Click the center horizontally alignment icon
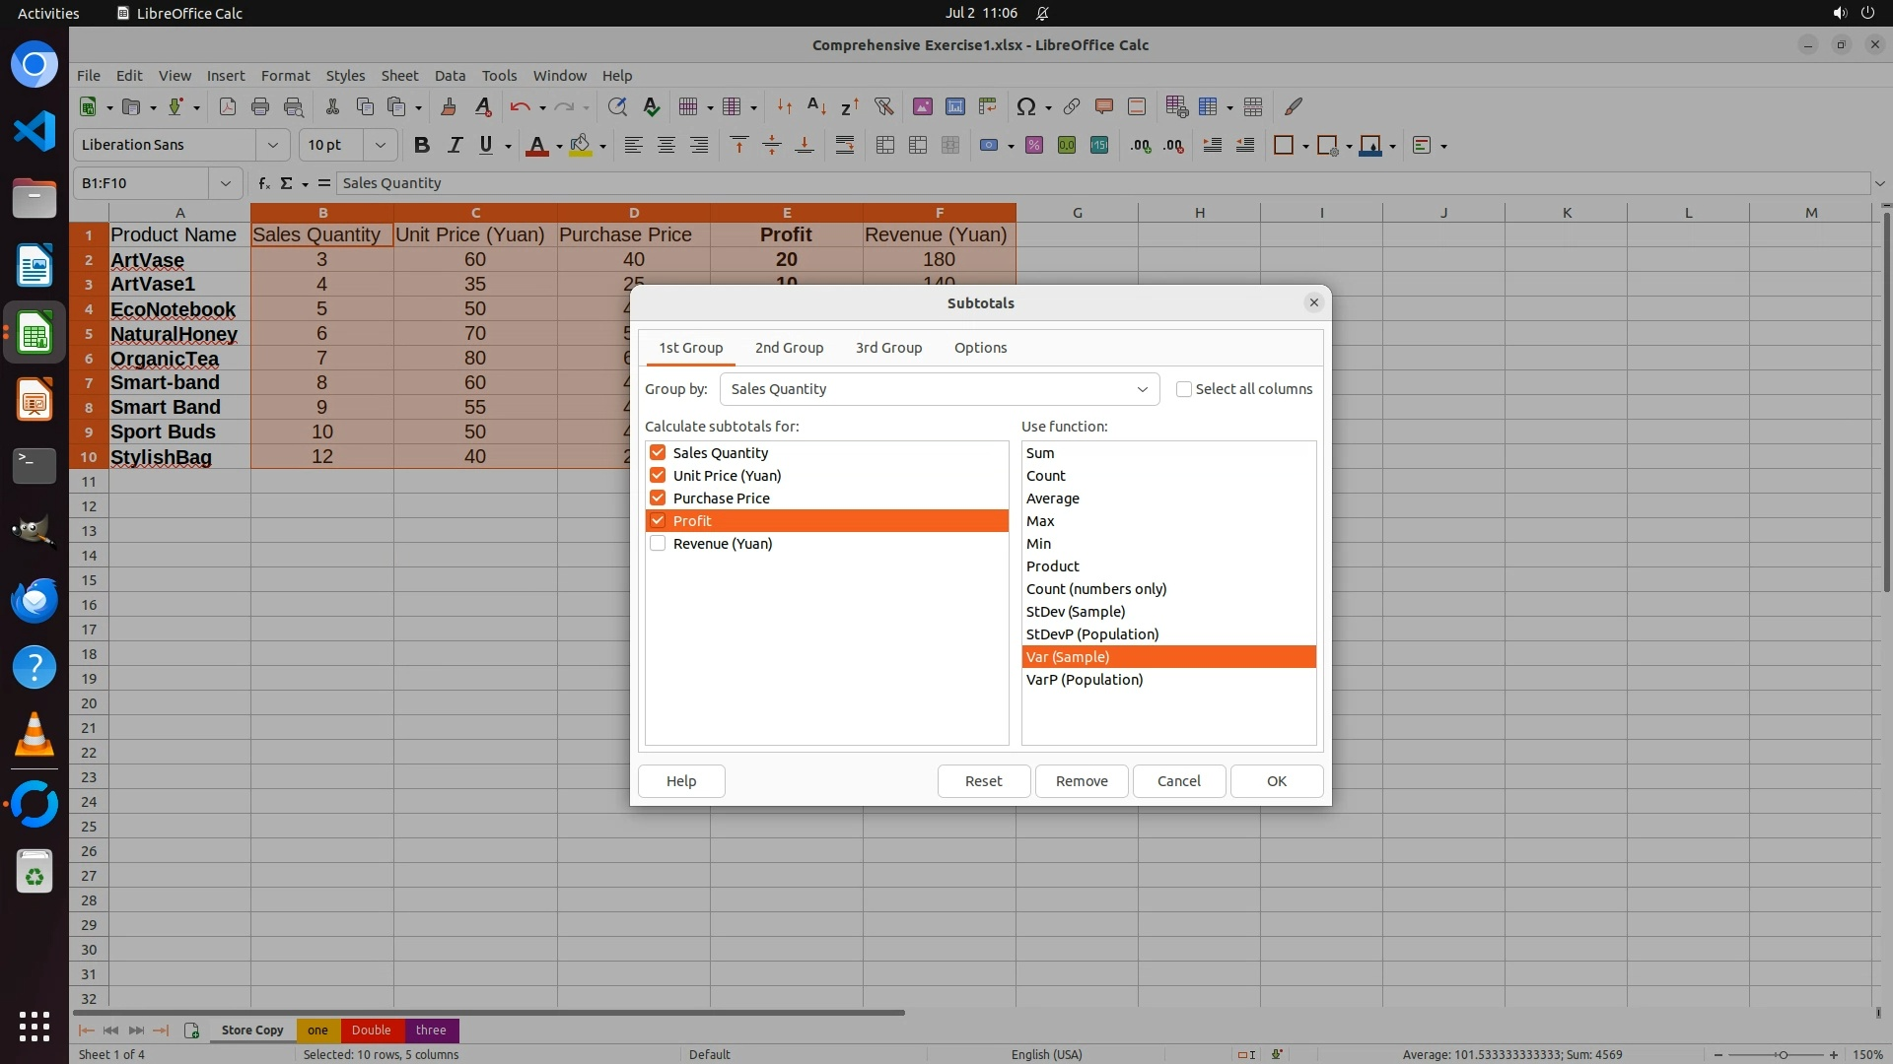1893x1064 pixels. pyautogui.click(x=666, y=145)
